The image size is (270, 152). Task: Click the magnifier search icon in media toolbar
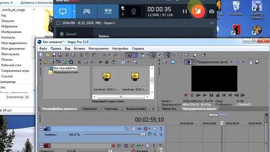click(x=135, y=62)
